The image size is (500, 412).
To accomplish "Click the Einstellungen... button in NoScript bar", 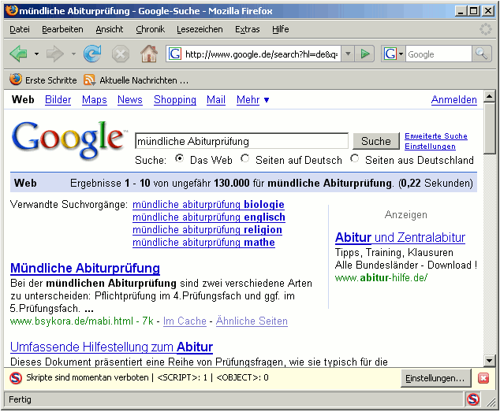I will [x=435, y=378].
